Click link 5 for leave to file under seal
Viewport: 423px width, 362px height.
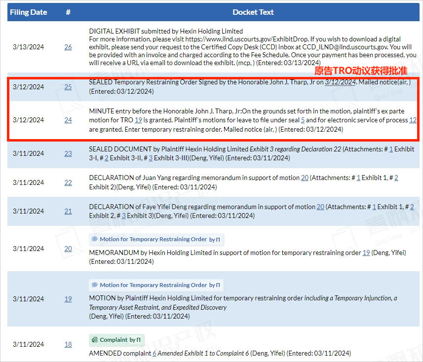(303, 120)
